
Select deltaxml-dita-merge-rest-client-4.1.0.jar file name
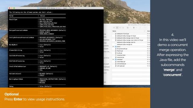tap(130, 40)
